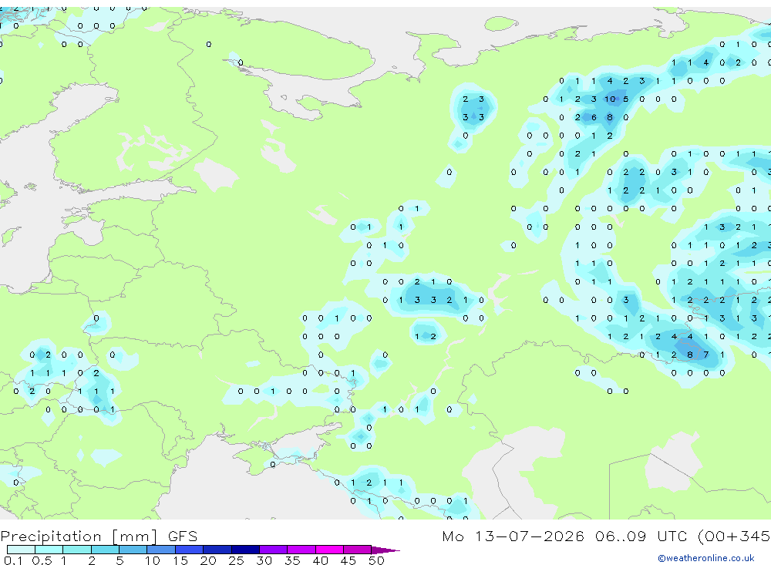Click the purple arrow tip above 50 mm

385,550
